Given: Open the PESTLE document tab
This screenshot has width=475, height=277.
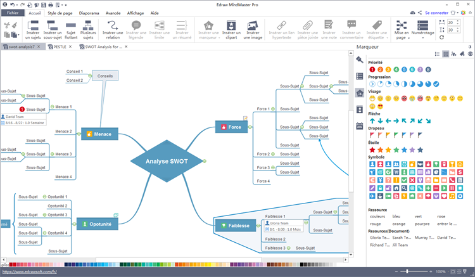Looking at the screenshot, I should [60, 47].
